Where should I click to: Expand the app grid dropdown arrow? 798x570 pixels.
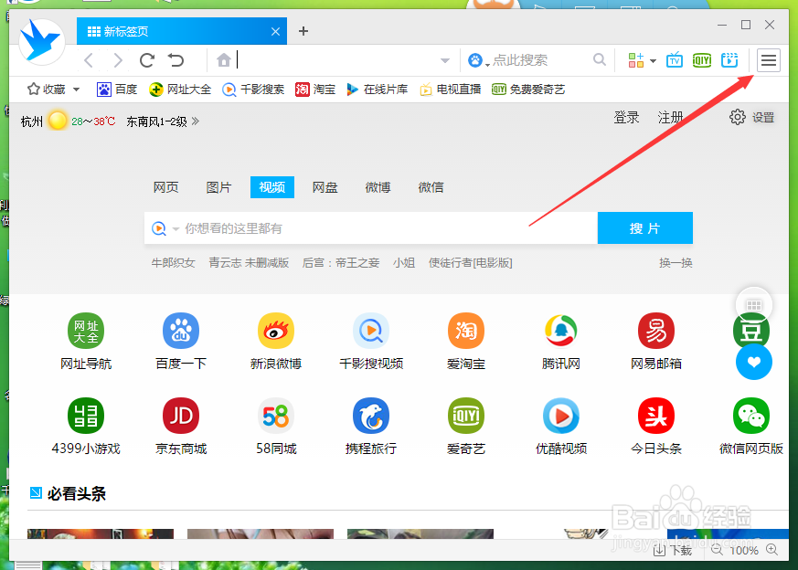(653, 61)
